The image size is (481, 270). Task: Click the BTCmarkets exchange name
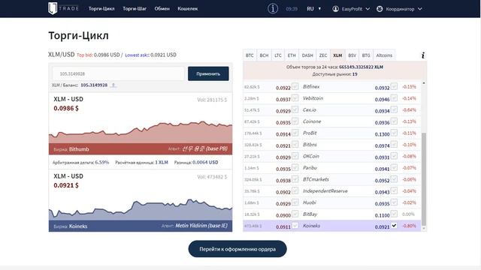[x=316, y=179]
